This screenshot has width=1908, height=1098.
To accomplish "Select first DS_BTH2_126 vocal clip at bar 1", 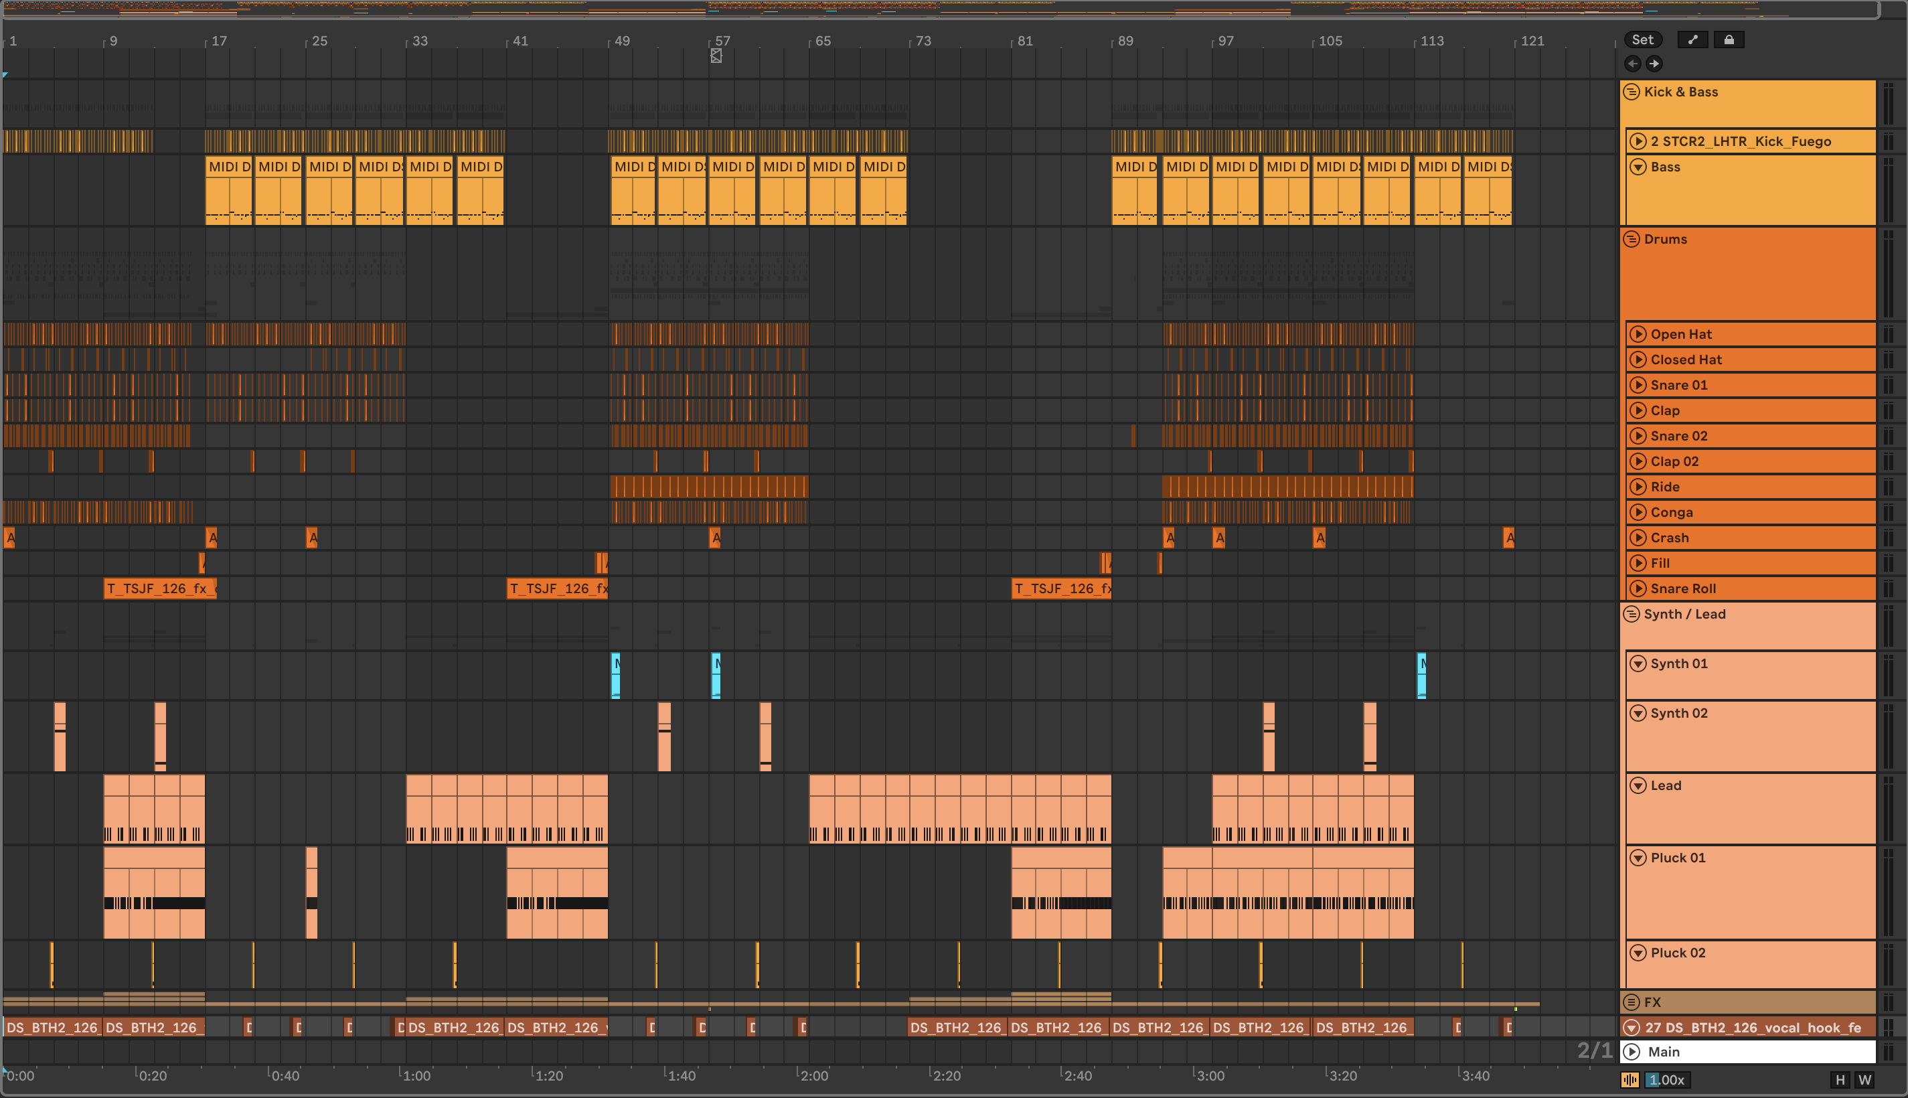I will tap(52, 1028).
